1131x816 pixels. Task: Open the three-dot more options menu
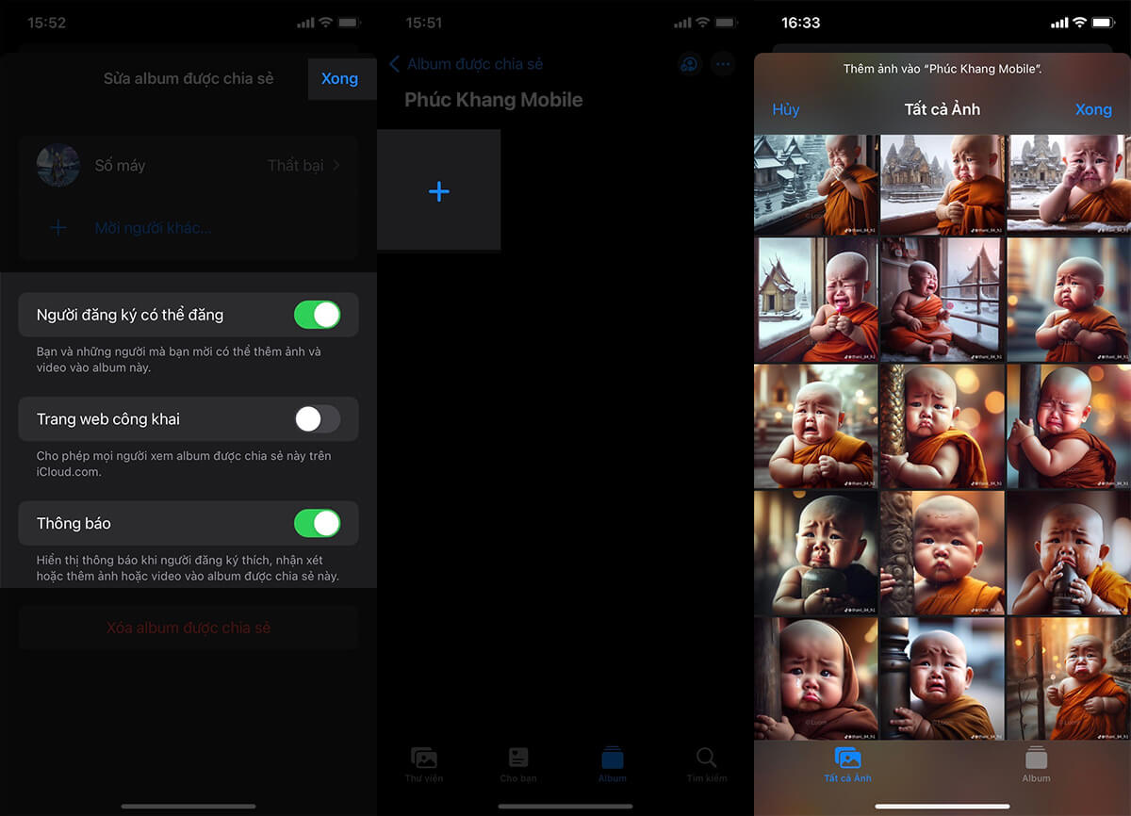[723, 64]
